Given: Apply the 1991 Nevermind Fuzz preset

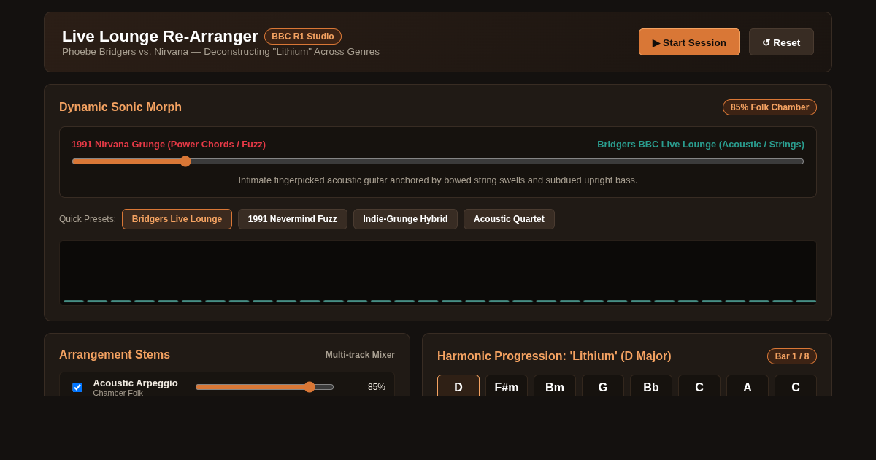Looking at the screenshot, I should [292, 219].
